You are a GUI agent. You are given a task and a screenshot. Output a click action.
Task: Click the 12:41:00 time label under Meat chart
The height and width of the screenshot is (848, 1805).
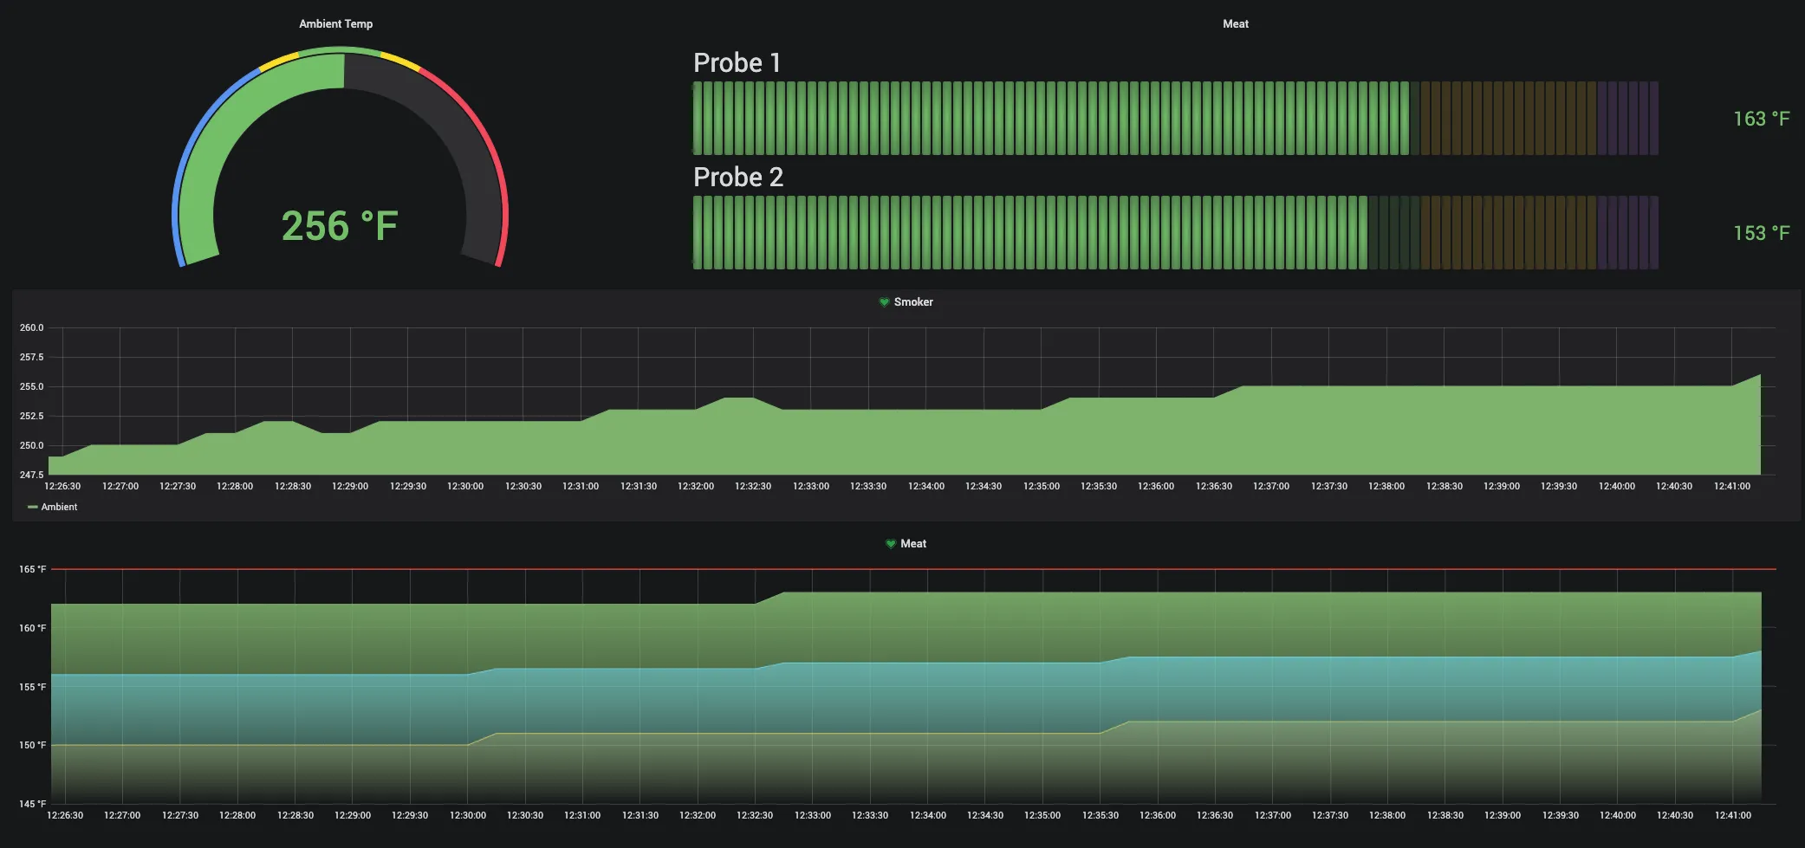click(1733, 815)
